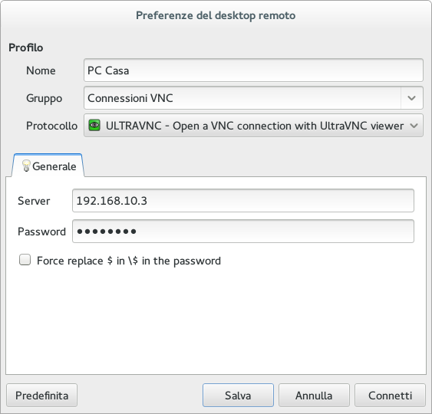Open the Protocollo ULTRAVNC dropdown
The image size is (432, 414).
coord(253,126)
